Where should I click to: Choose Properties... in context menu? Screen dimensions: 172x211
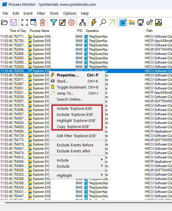click(x=77, y=75)
